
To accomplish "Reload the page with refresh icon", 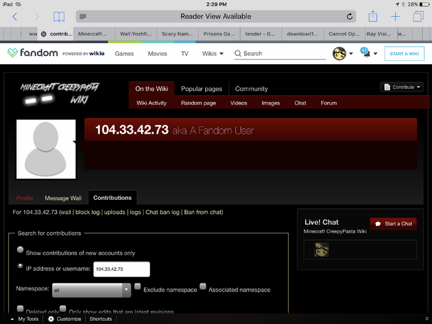I will click(350, 16).
